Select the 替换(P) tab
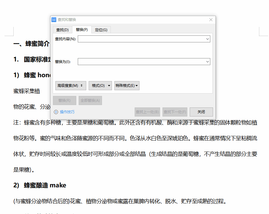269x214 pixels. (x=82, y=30)
